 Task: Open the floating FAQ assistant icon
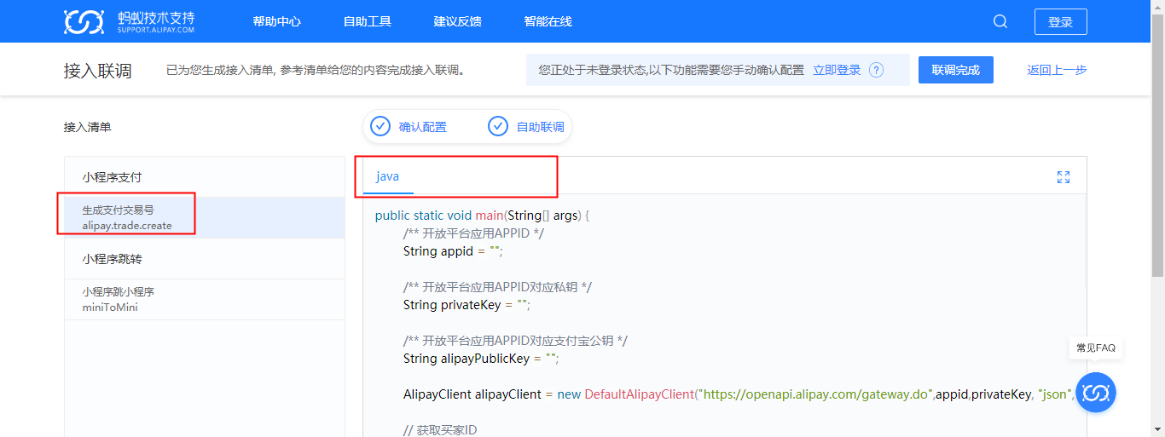coord(1095,393)
